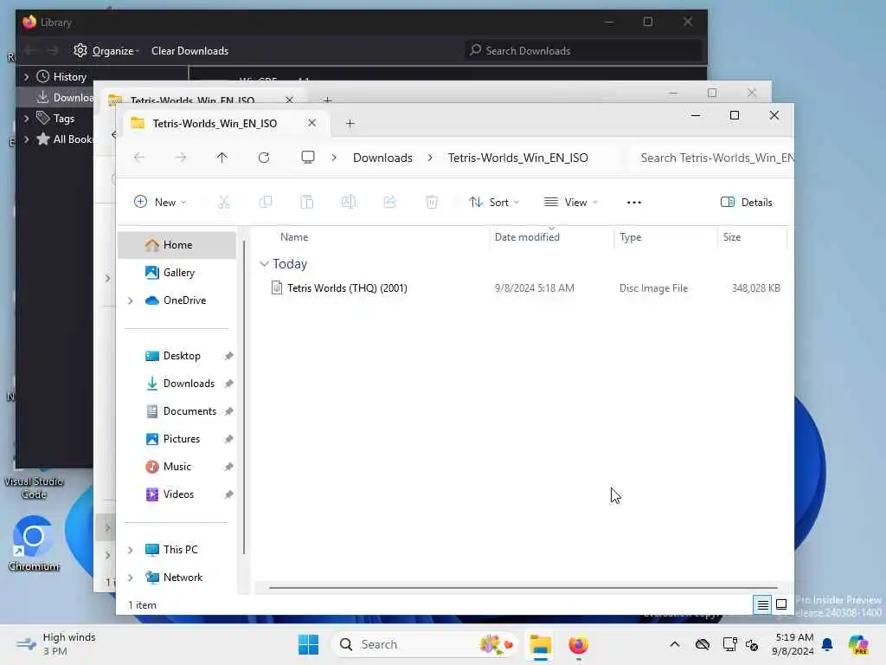The width and height of the screenshot is (886, 665).
Task: Close the front Tetris-Worlds_Win_EN_ISO tab
Action: (311, 123)
